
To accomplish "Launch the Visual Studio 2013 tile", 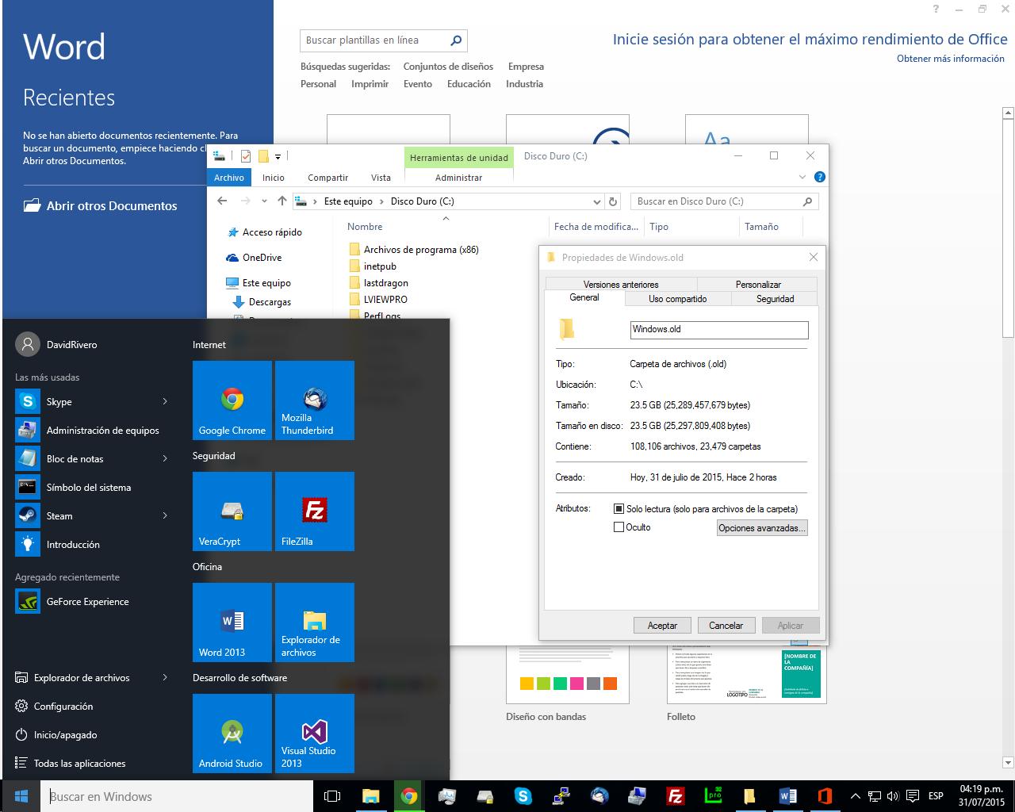I will (x=315, y=733).
